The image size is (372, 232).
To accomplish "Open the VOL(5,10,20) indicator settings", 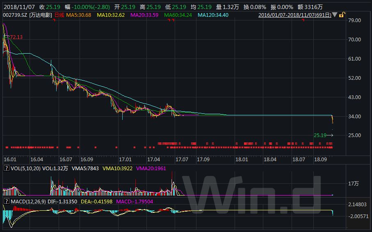I will click(x=25, y=168).
